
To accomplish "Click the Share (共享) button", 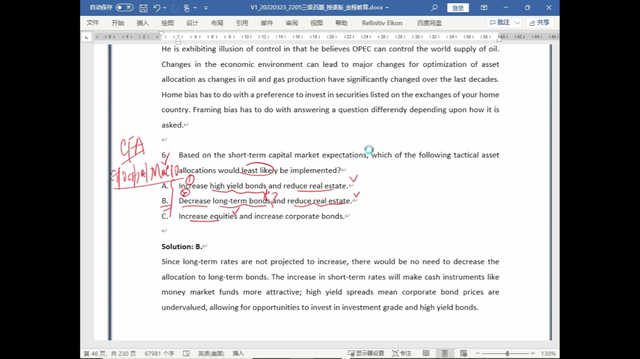I will pyautogui.click(x=540, y=23).
